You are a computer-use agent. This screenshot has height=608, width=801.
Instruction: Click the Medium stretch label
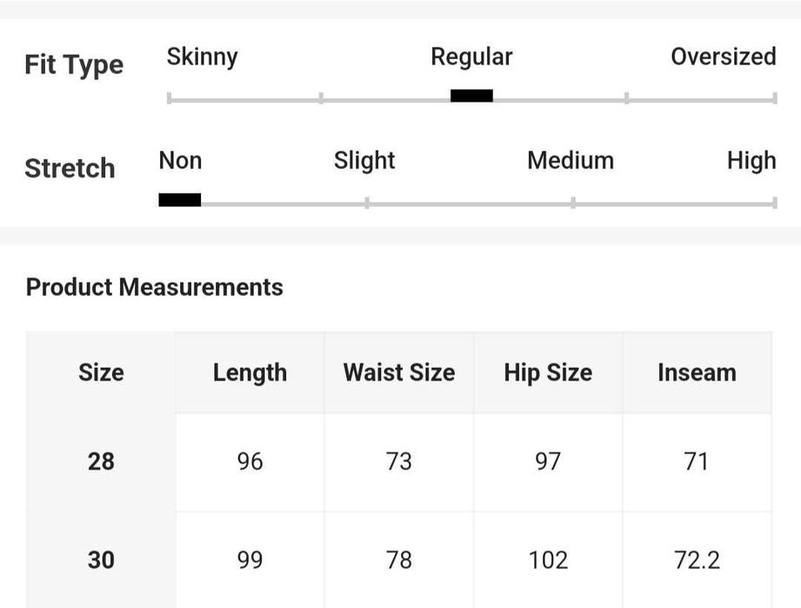click(571, 161)
